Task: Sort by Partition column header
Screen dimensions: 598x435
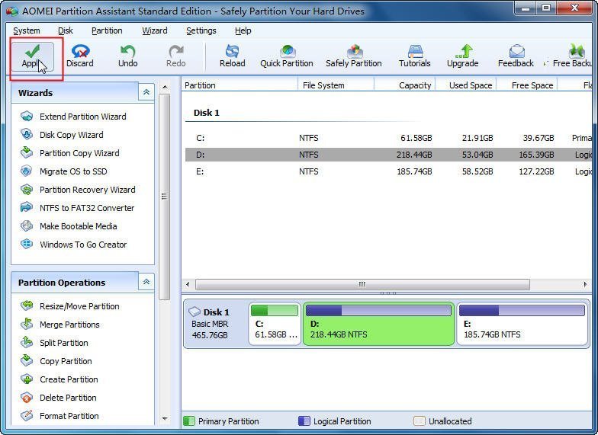Action: point(240,85)
